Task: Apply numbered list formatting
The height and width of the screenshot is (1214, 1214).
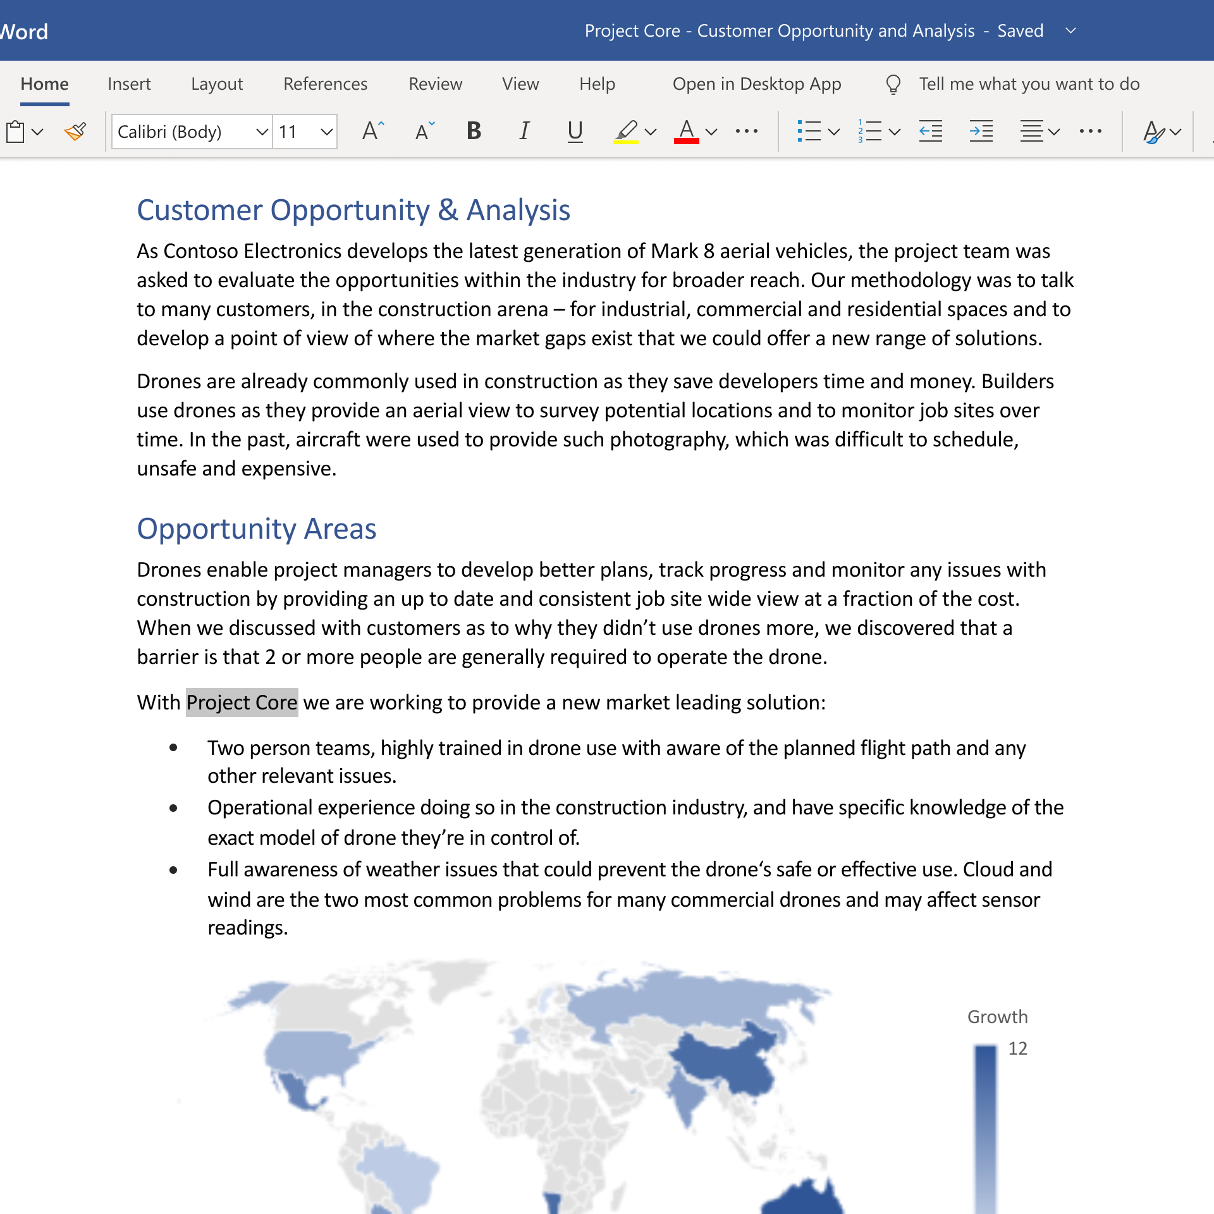Action: tap(870, 132)
